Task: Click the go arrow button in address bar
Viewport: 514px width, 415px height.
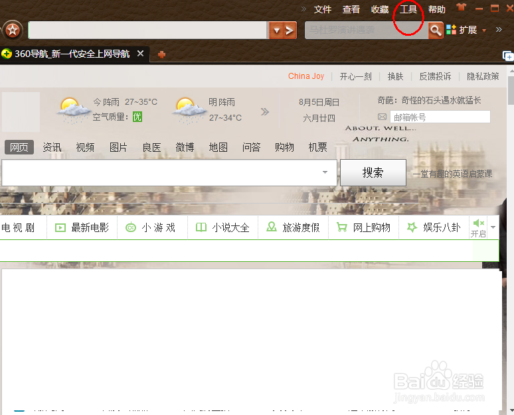Action: pos(290,30)
